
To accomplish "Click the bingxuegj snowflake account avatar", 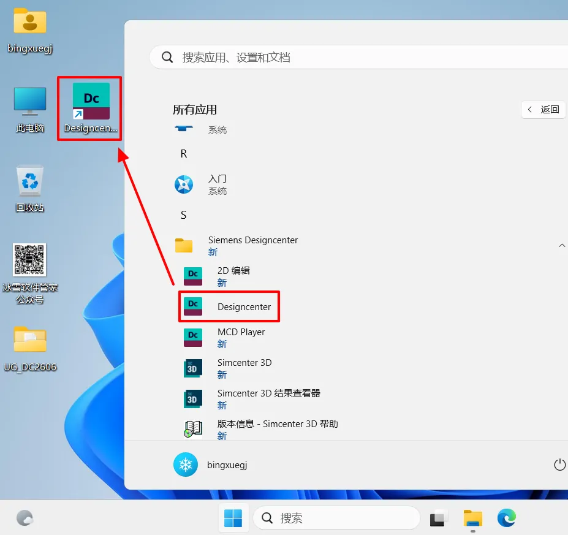I will tap(186, 465).
